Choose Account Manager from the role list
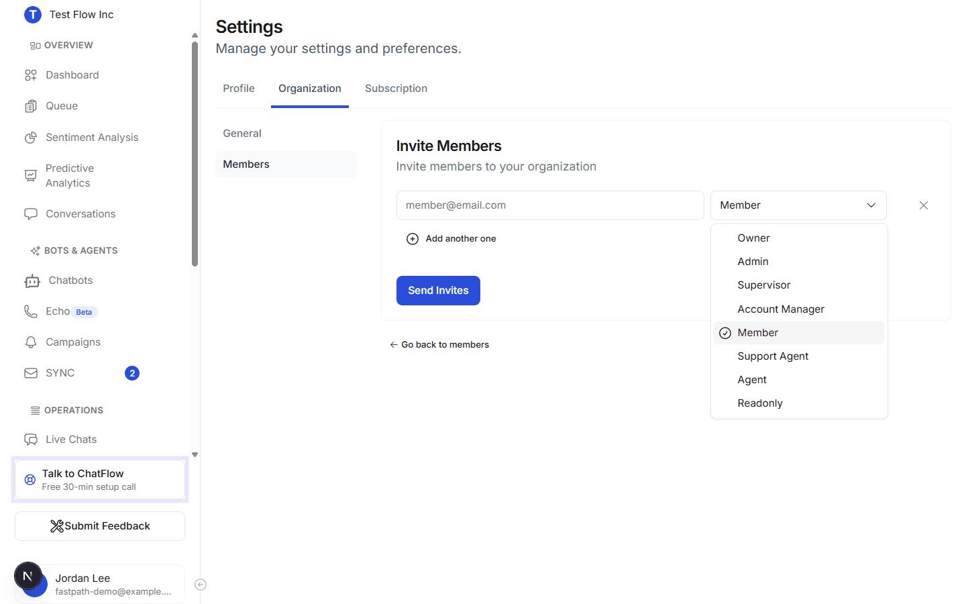The width and height of the screenshot is (966, 604). [799, 309]
